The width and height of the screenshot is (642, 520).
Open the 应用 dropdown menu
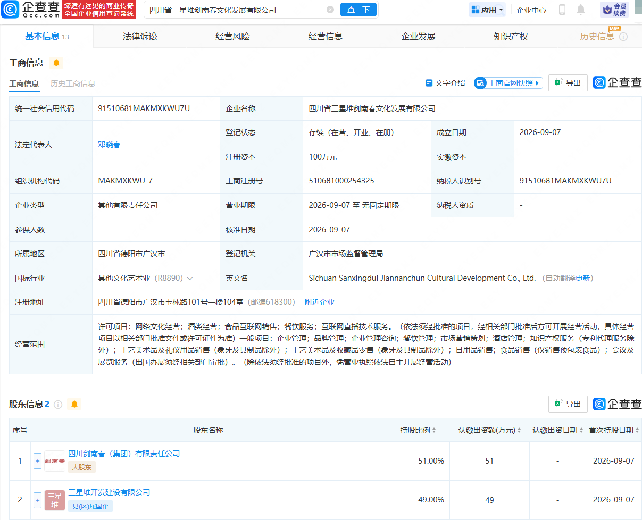487,10
